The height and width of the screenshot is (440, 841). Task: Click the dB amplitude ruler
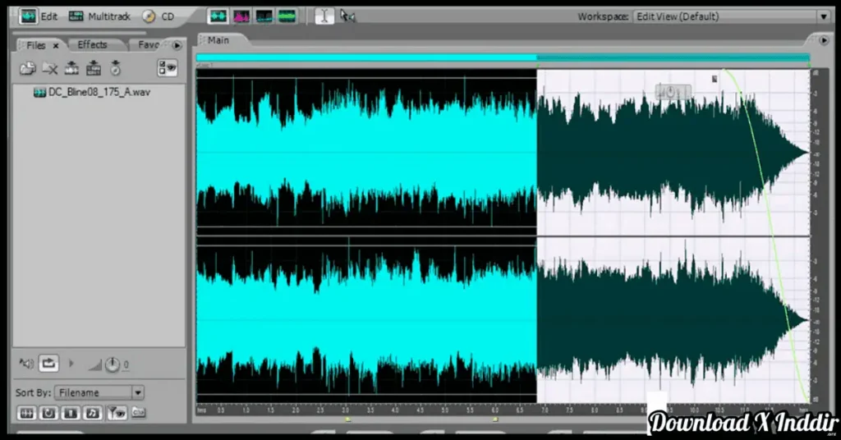click(816, 236)
